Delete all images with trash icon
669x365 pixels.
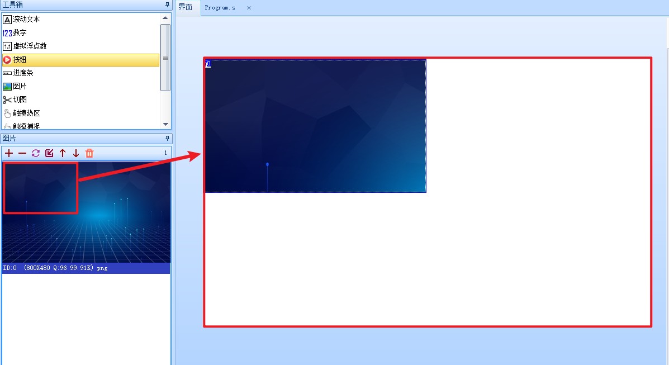(89, 153)
